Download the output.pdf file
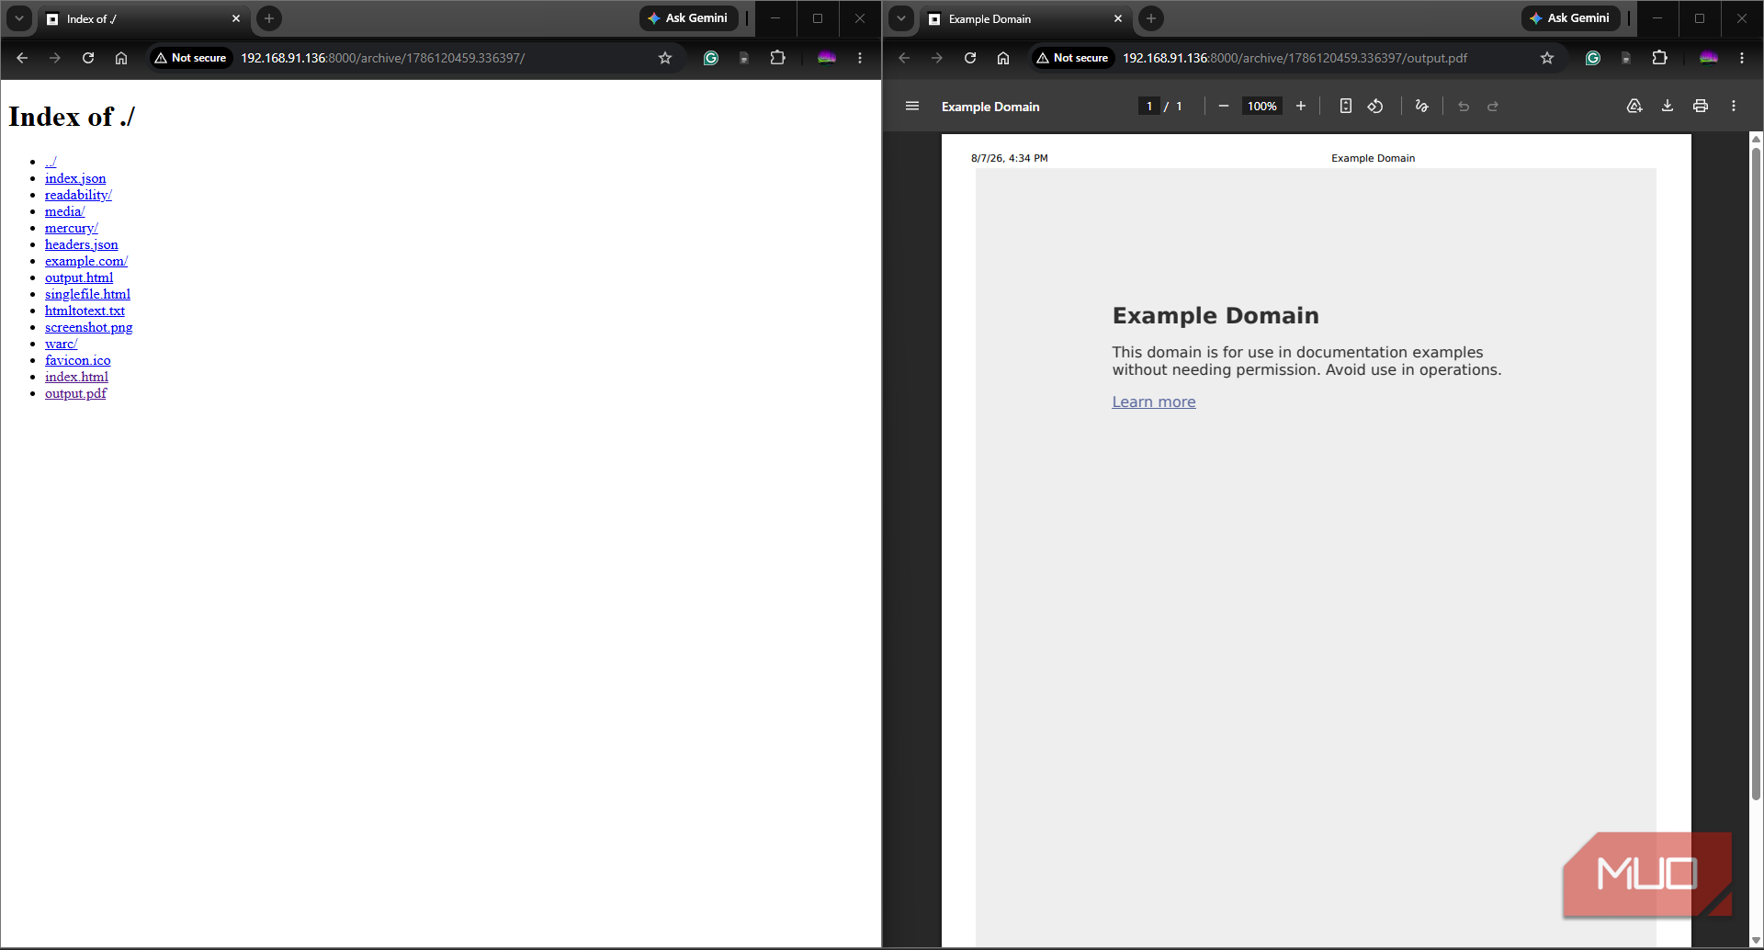Screen dimensions: 1764x950 (x=1668, y=107)
